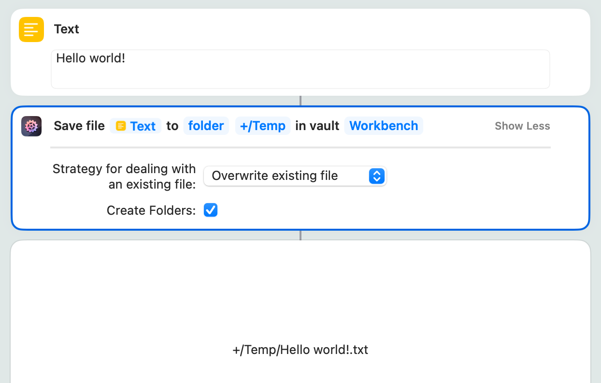
Task: Uncheck the Create Folders checkbox
Action: click(x=211, y=210)
